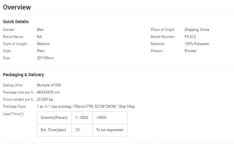This screenshot has width=234, height=145.
Task: Click the Gender value Men
Action: pos(40,30)
